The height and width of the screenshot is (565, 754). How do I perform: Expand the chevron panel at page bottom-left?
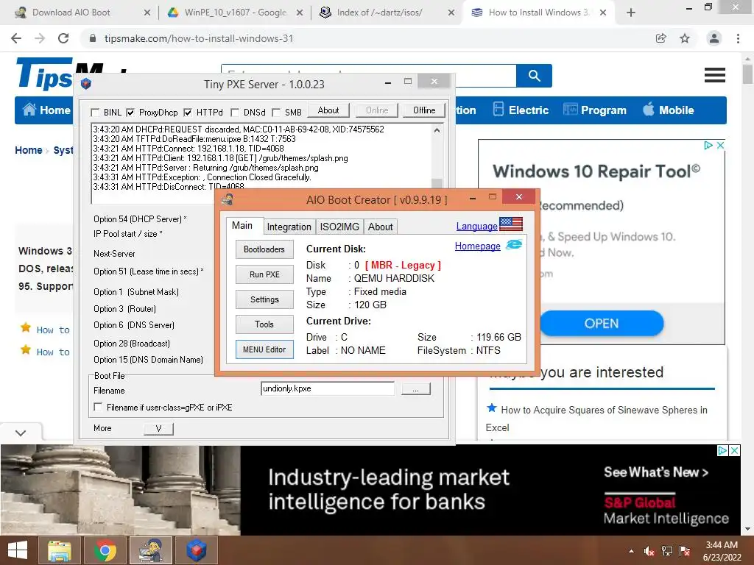tap(20, 433)
